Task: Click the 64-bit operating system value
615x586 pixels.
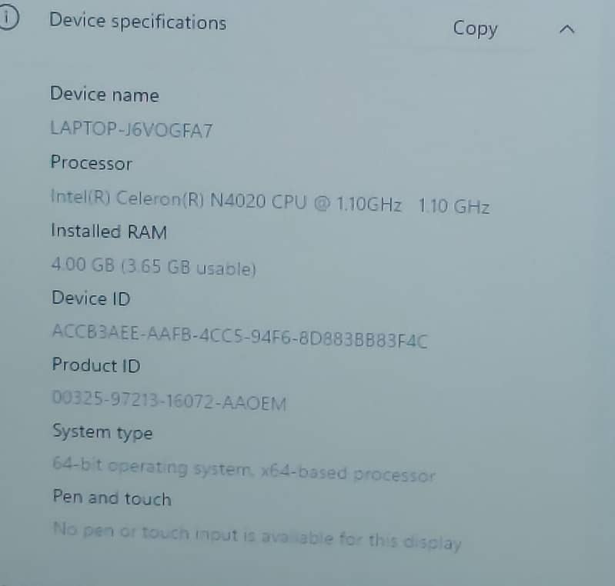Action: (x=243, y=469)
